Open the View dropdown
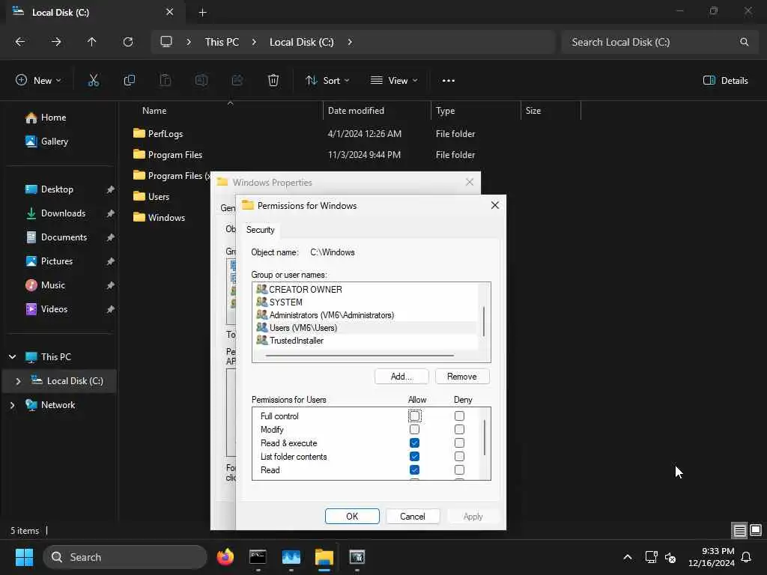 [x=394, y=81]
